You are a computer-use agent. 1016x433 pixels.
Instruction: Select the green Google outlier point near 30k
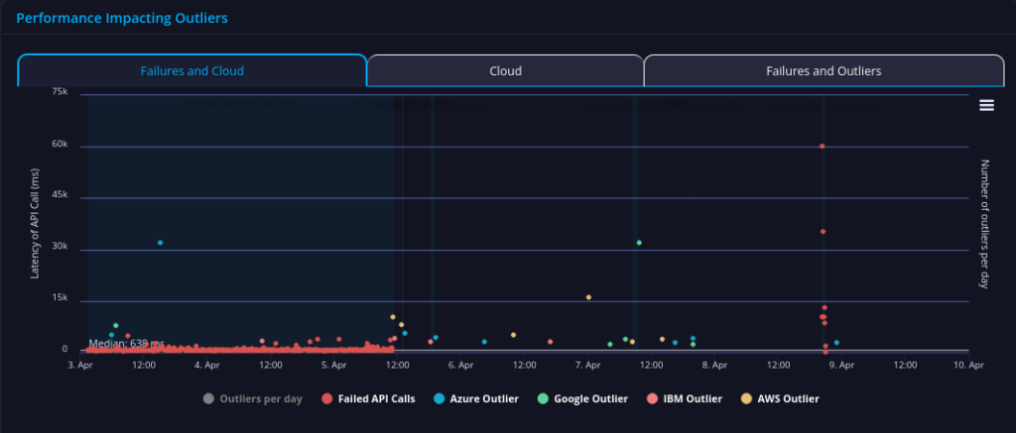coord(639,243)
